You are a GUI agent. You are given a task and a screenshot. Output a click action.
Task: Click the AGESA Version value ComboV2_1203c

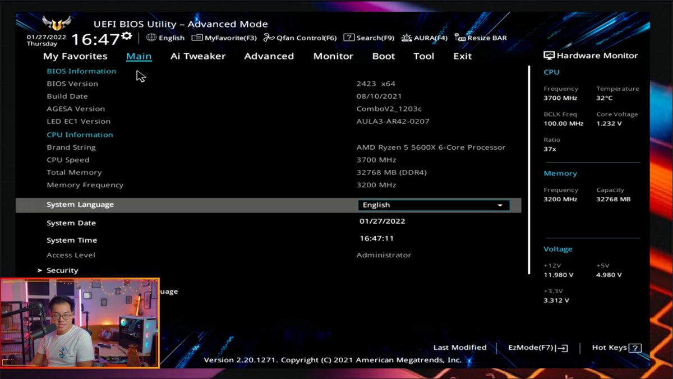click(389, 109)
